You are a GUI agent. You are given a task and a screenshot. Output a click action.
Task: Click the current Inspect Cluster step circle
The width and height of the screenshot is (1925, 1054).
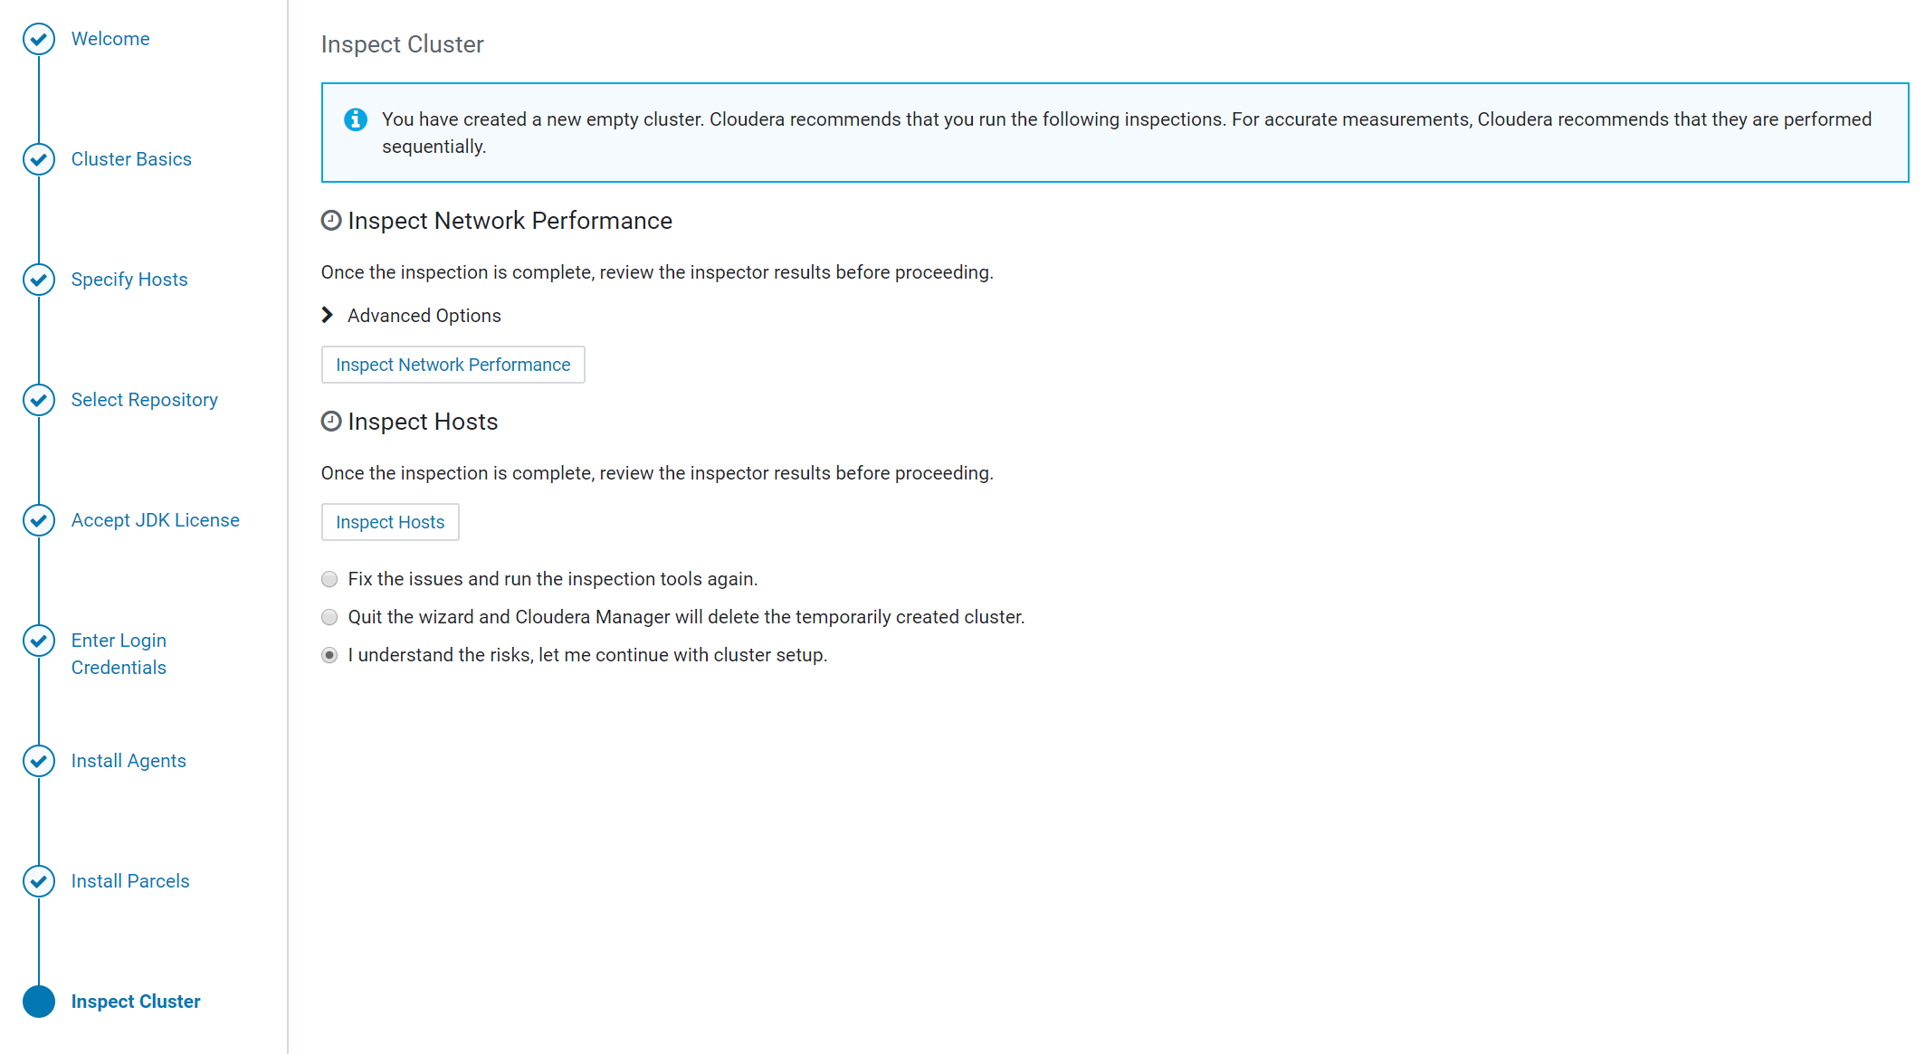pos(39,1002)
